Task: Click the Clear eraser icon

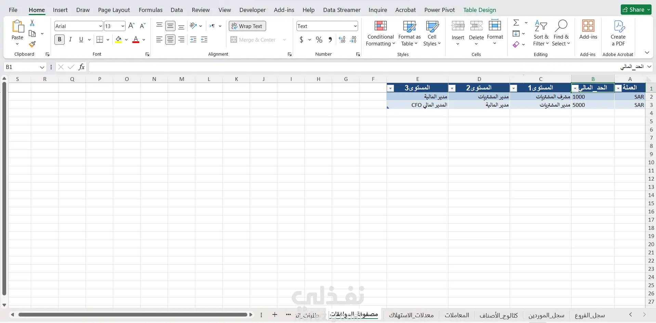Action: point(516,44)
